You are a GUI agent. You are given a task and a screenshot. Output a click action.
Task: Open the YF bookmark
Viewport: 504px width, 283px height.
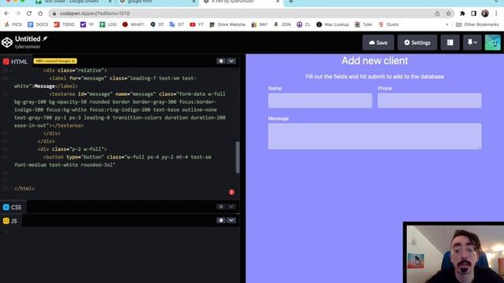tap(87, 24)
